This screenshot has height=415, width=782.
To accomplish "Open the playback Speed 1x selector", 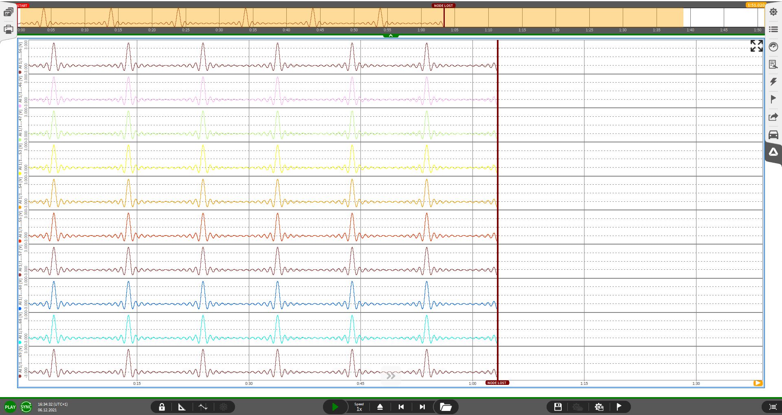I will click(x=359, y=406).
